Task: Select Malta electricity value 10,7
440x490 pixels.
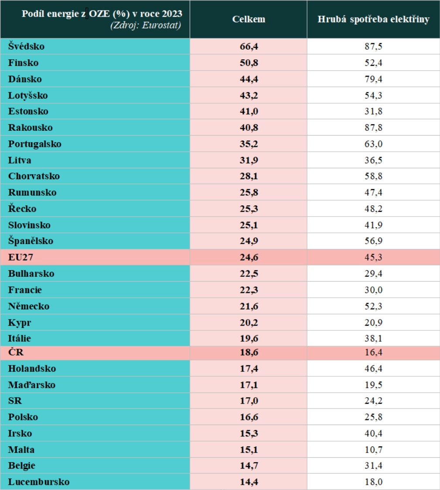Action: (373, 449)
